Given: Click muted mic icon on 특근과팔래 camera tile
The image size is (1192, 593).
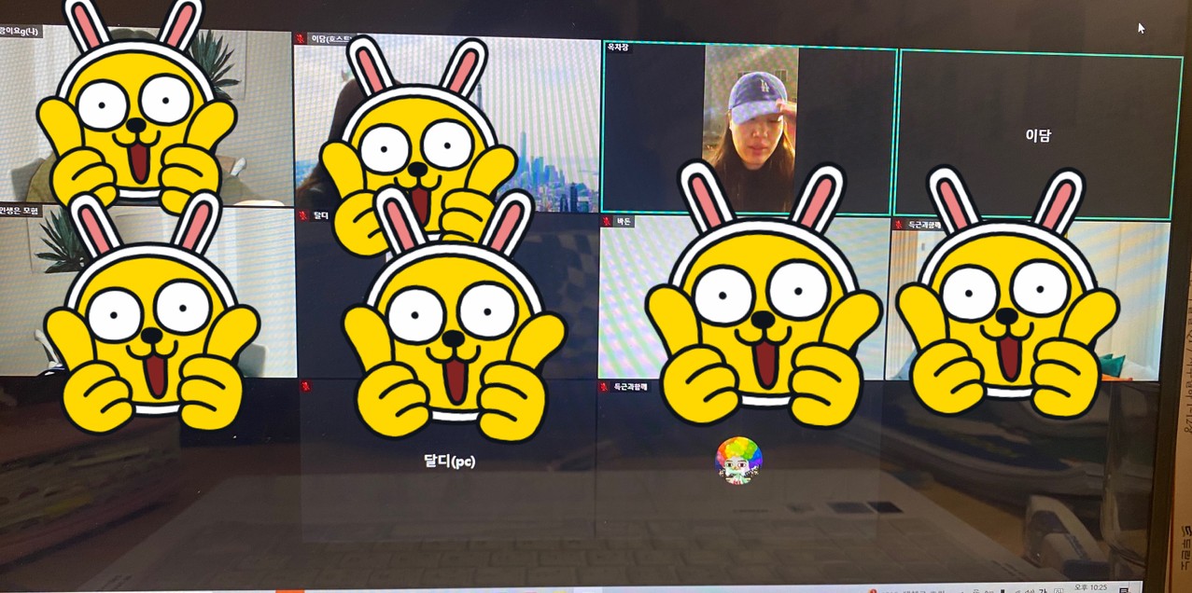Looking at the screenshot, I should (899, 225).
